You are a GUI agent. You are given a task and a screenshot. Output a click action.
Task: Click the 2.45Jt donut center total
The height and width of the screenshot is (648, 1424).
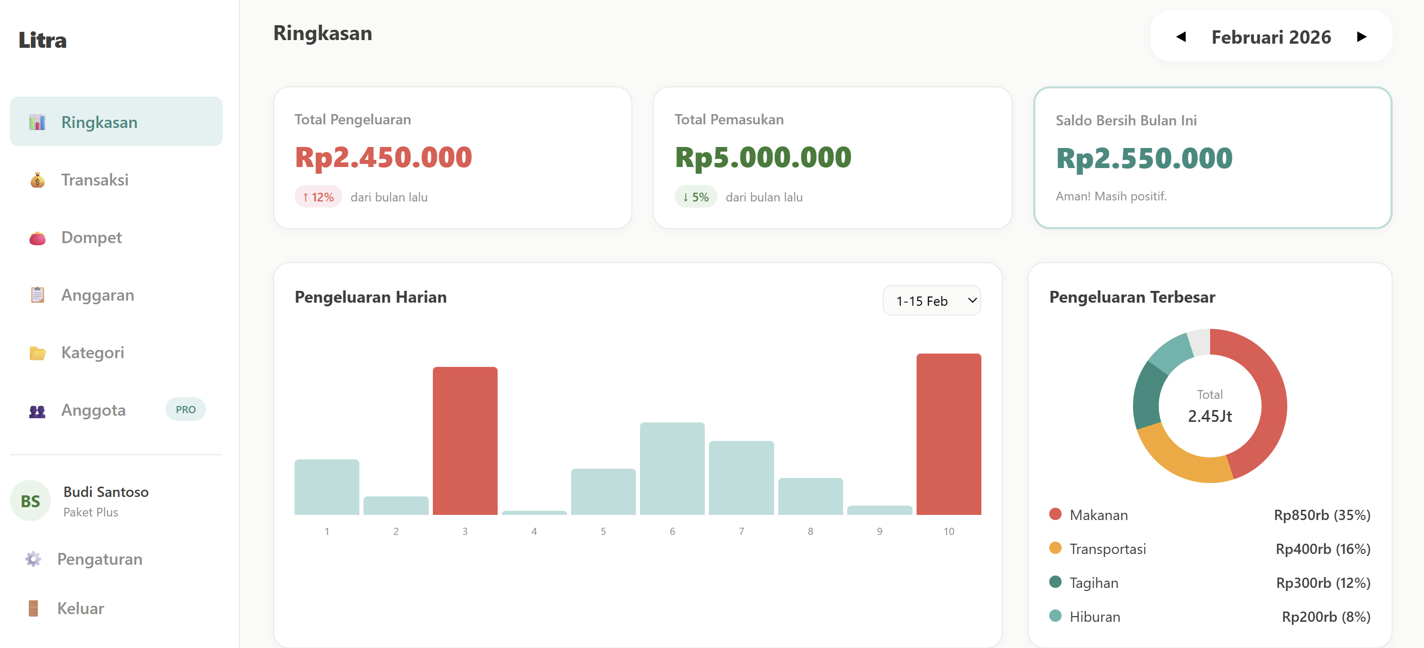(x=1210, y=415)
